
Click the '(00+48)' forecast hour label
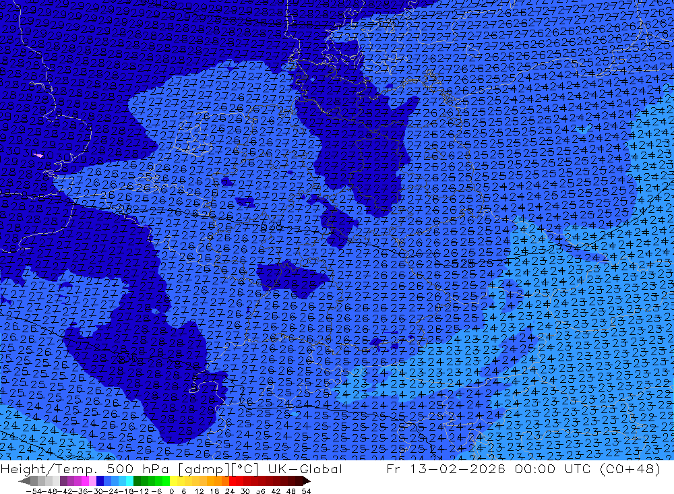630,468
